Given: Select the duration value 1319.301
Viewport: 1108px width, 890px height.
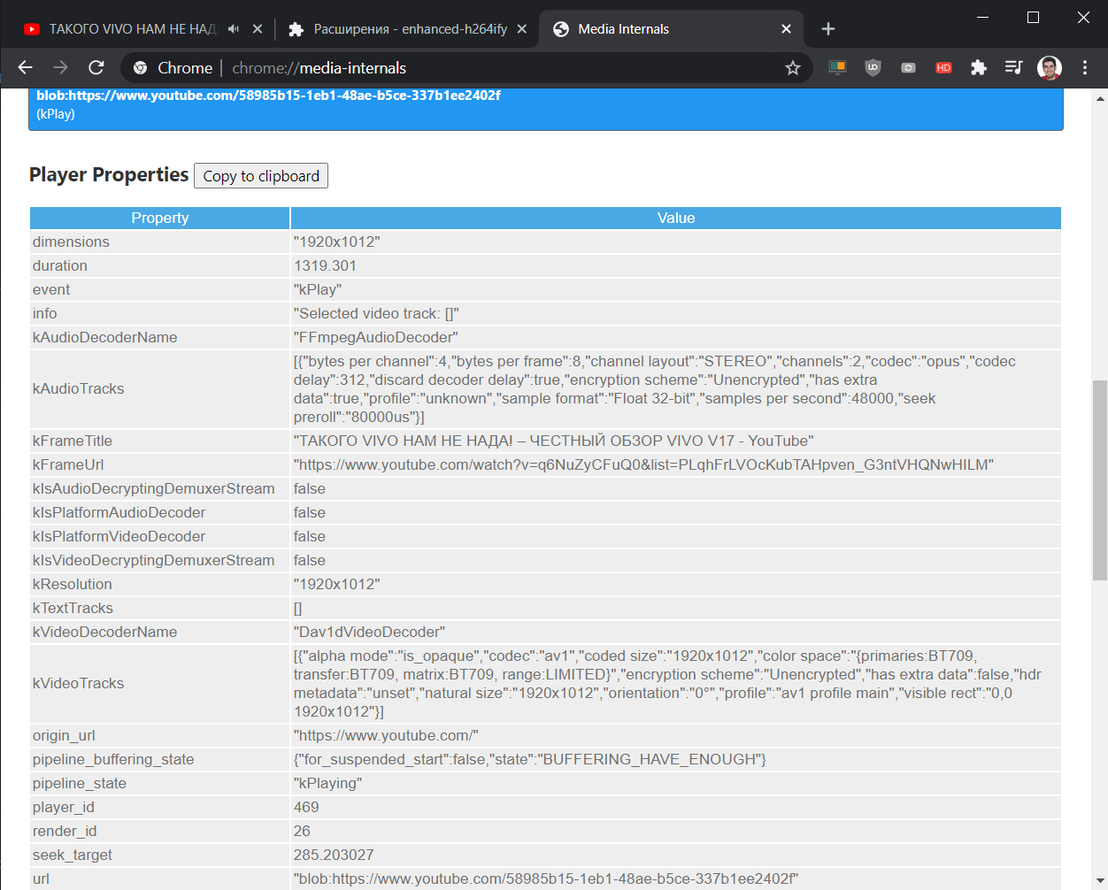Looking at the screenshot, I should [x=325, y=265].
